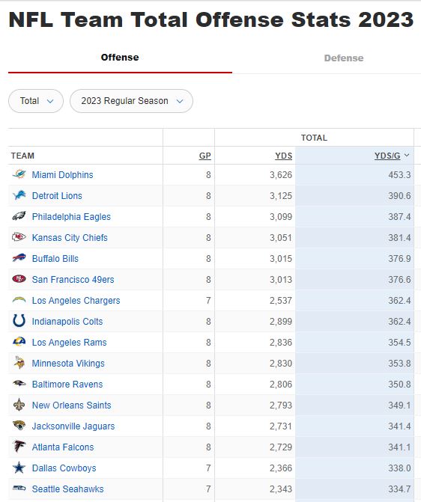Click the Dallas Cowboys star logo
This screenshot has width=421, height=502.
(x=19, y=468)
